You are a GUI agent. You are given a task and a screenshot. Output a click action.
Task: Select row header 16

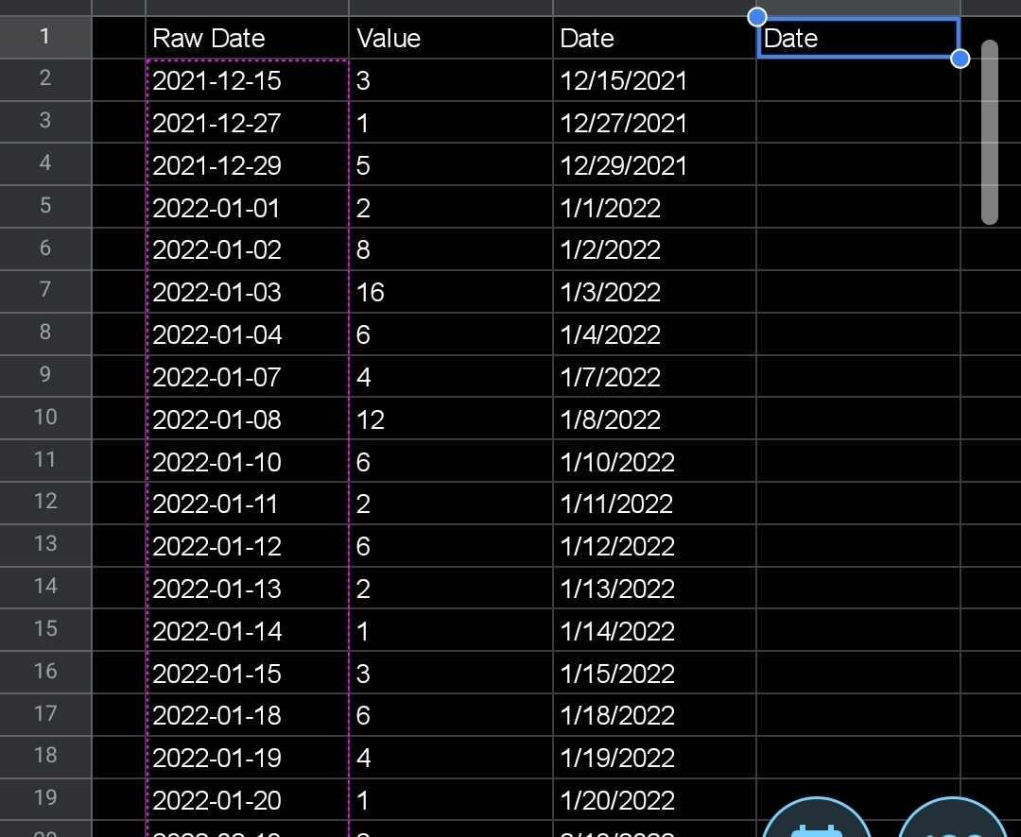(x=45, y=673)
